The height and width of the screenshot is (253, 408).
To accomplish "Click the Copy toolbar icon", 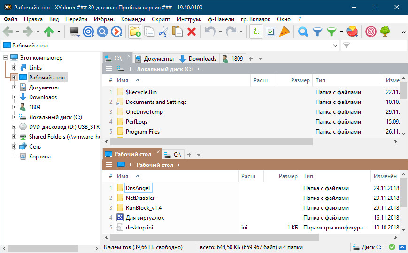I will (x=149, y=32).
